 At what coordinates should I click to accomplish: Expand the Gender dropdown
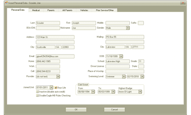tap(128, 28)
